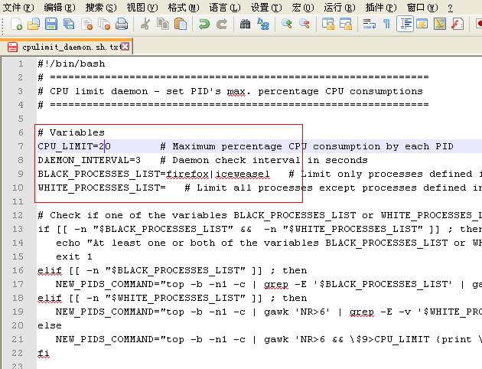Save the file with the floppy icon
This screenshot has width=482, height=369.
tap(51, 24)
